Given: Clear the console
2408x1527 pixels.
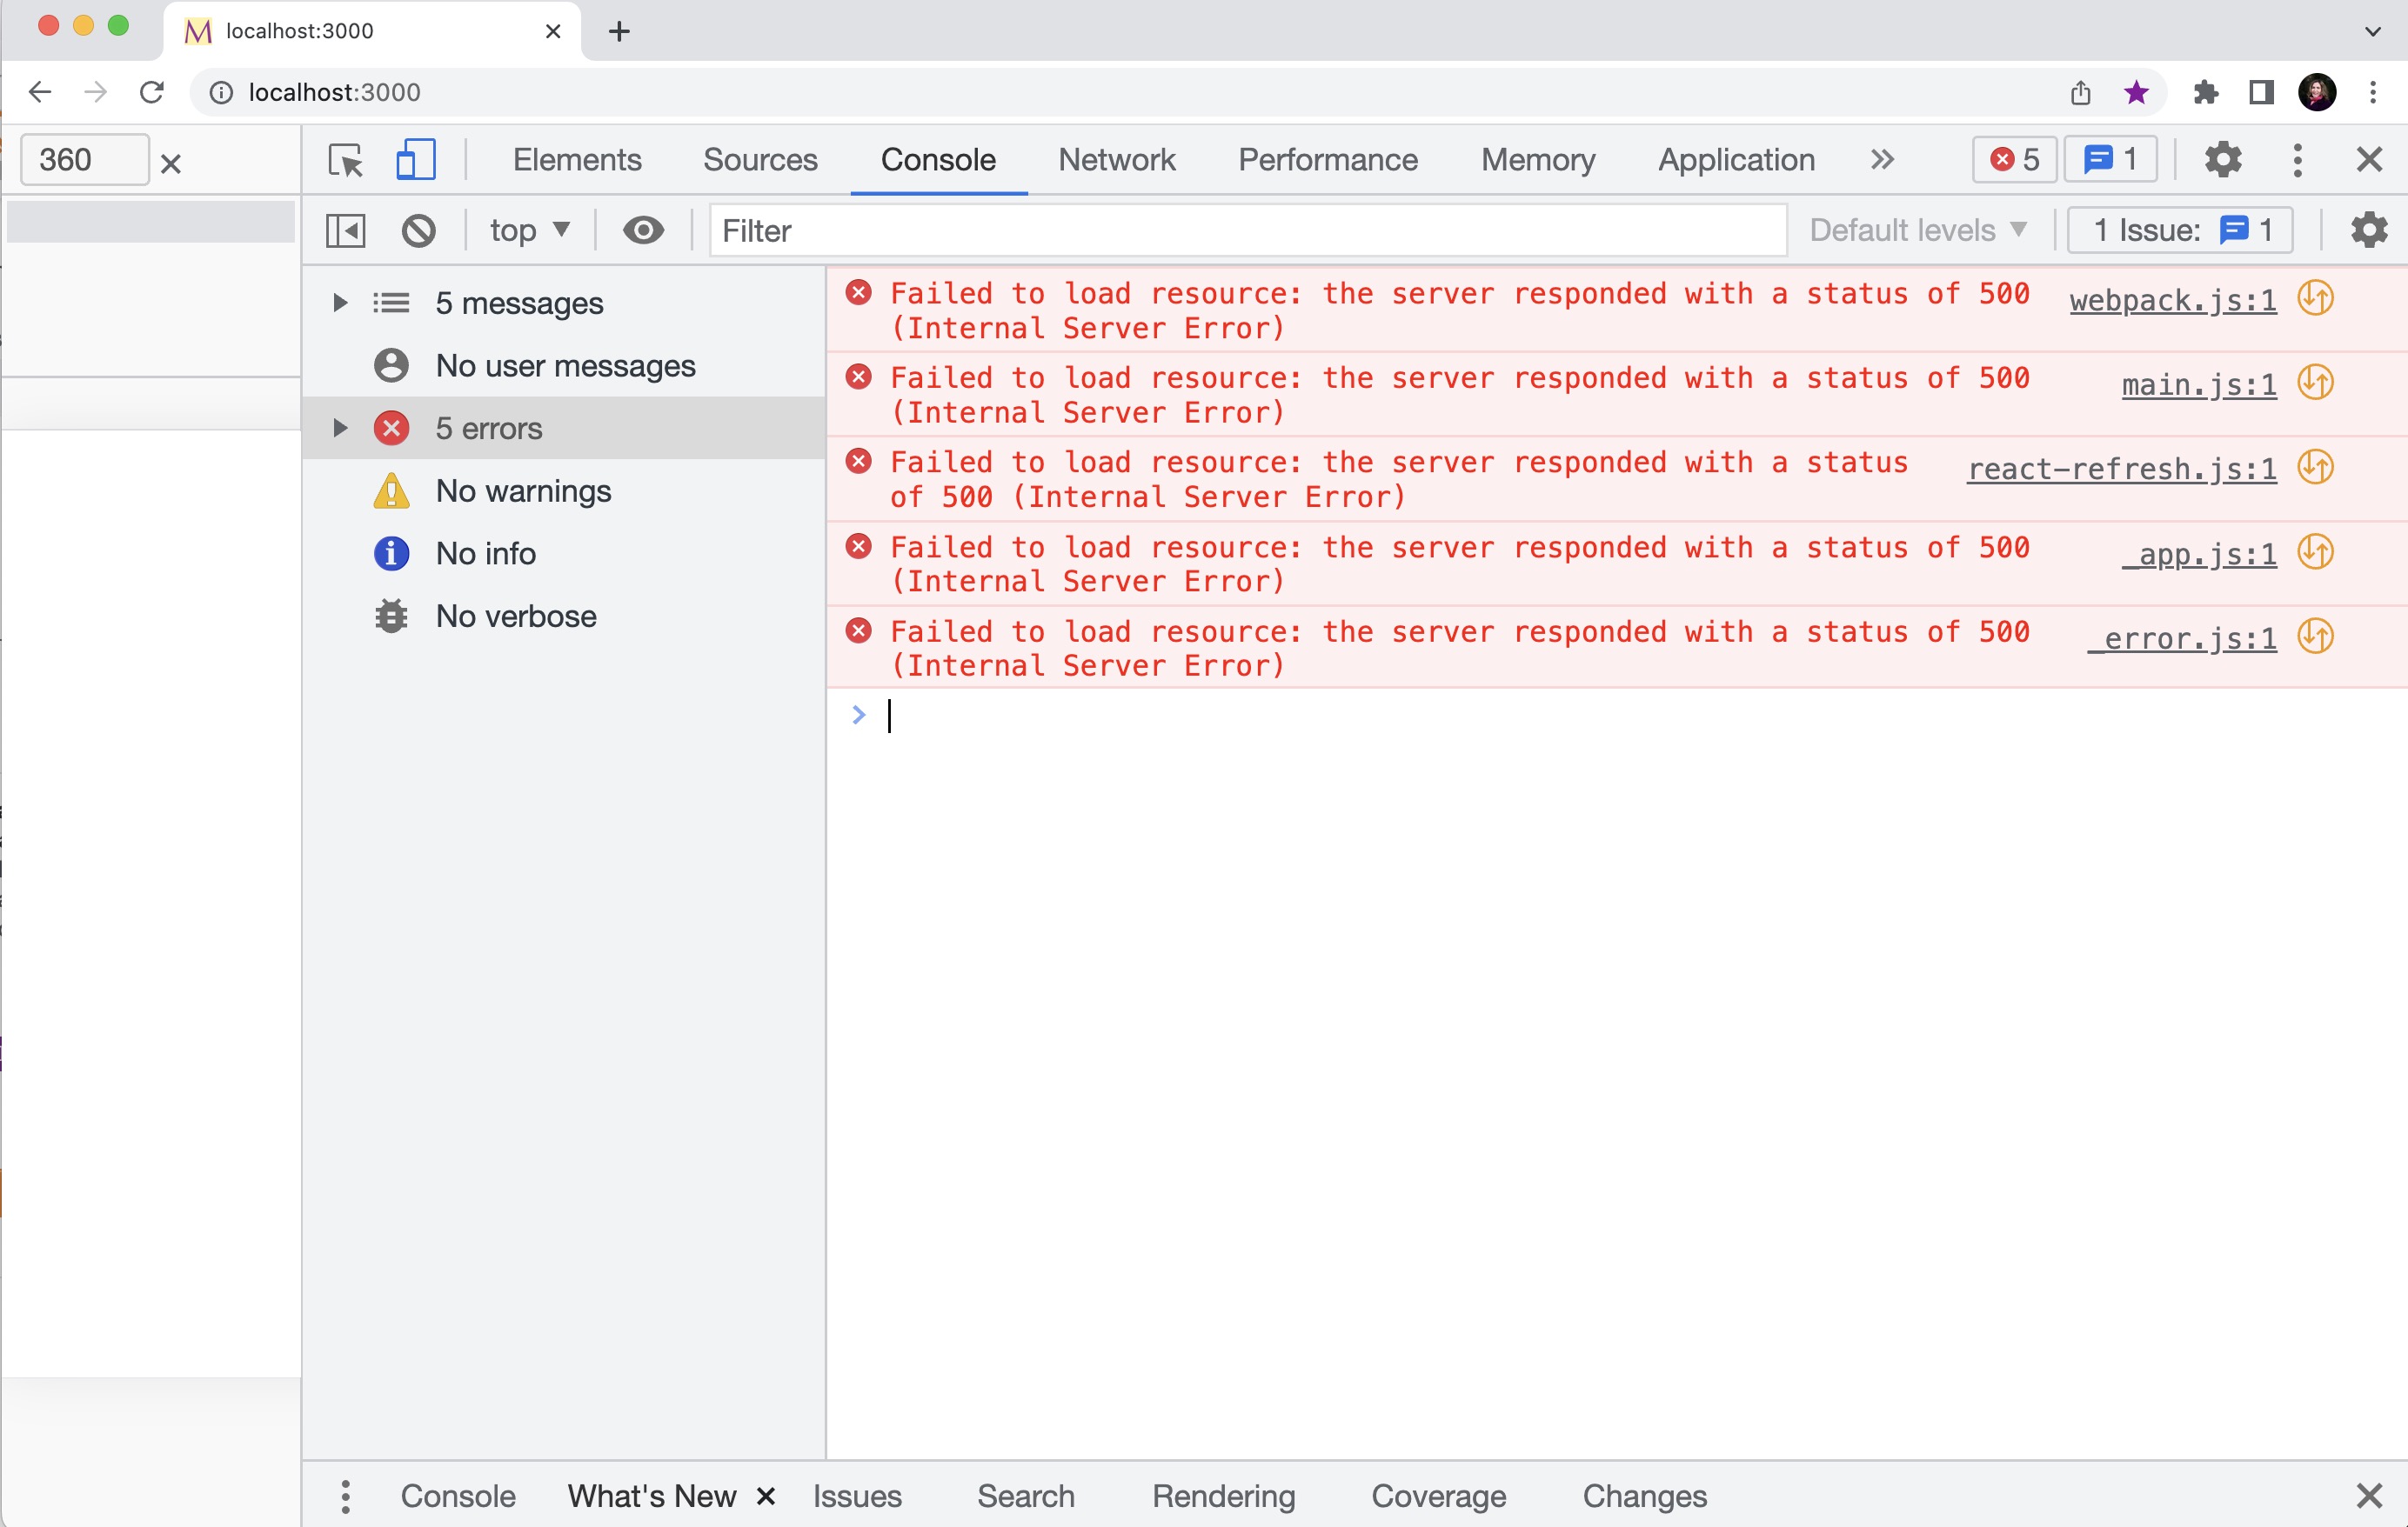Looking at the screenshot, I should (419, 230).
